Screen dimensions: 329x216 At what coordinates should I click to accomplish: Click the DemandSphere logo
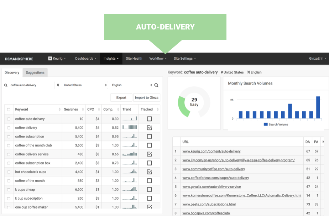[19, 59]
